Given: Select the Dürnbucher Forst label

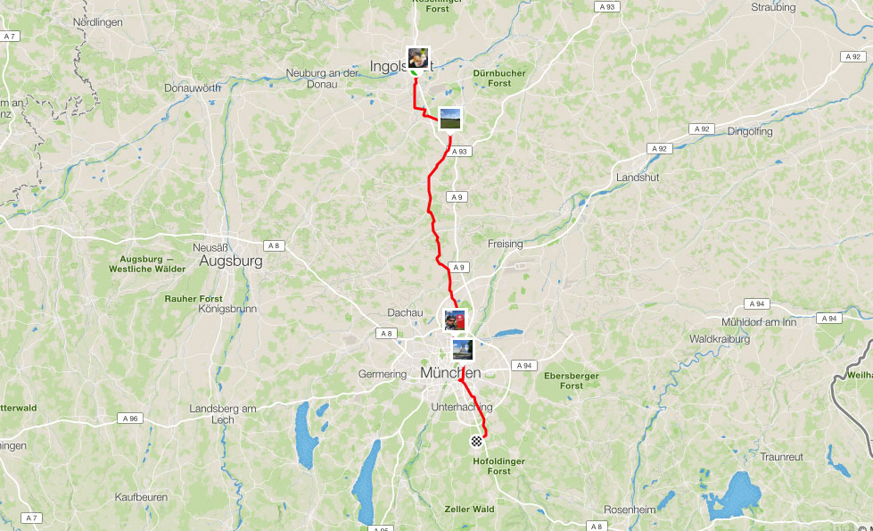Looking at the screenshot, I should 499,78.
